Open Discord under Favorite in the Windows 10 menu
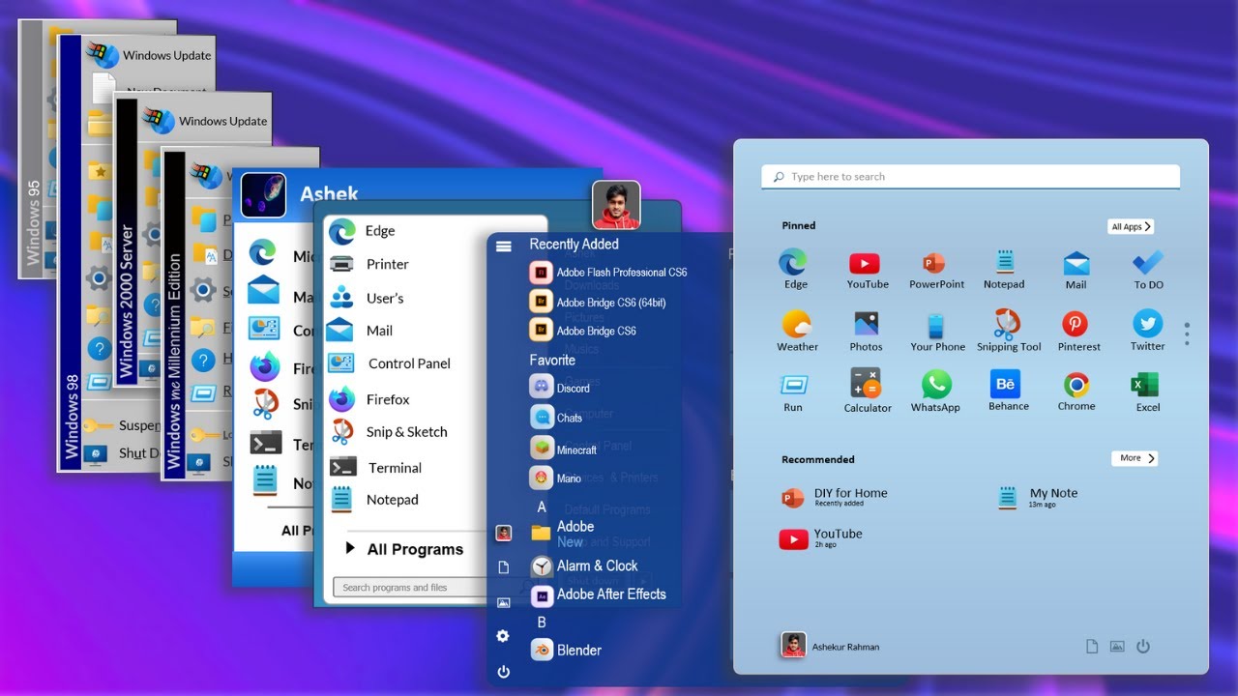The height and width of the screenshot is (696, 1238). (560, 388)
